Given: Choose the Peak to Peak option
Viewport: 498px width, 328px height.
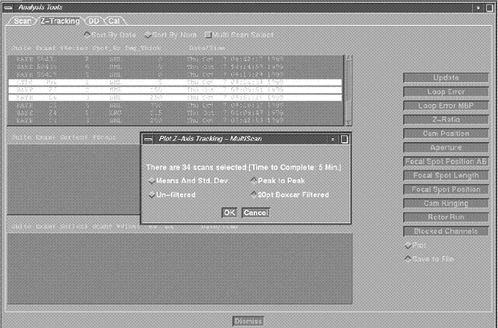Looking at the screenshot, I should [253, 180].
